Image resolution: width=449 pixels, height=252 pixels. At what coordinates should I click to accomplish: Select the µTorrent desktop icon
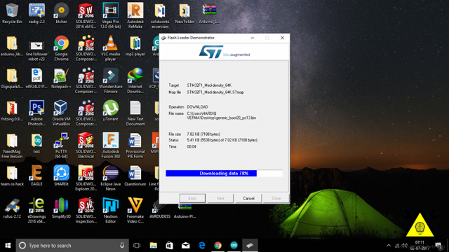pos(111,111)
